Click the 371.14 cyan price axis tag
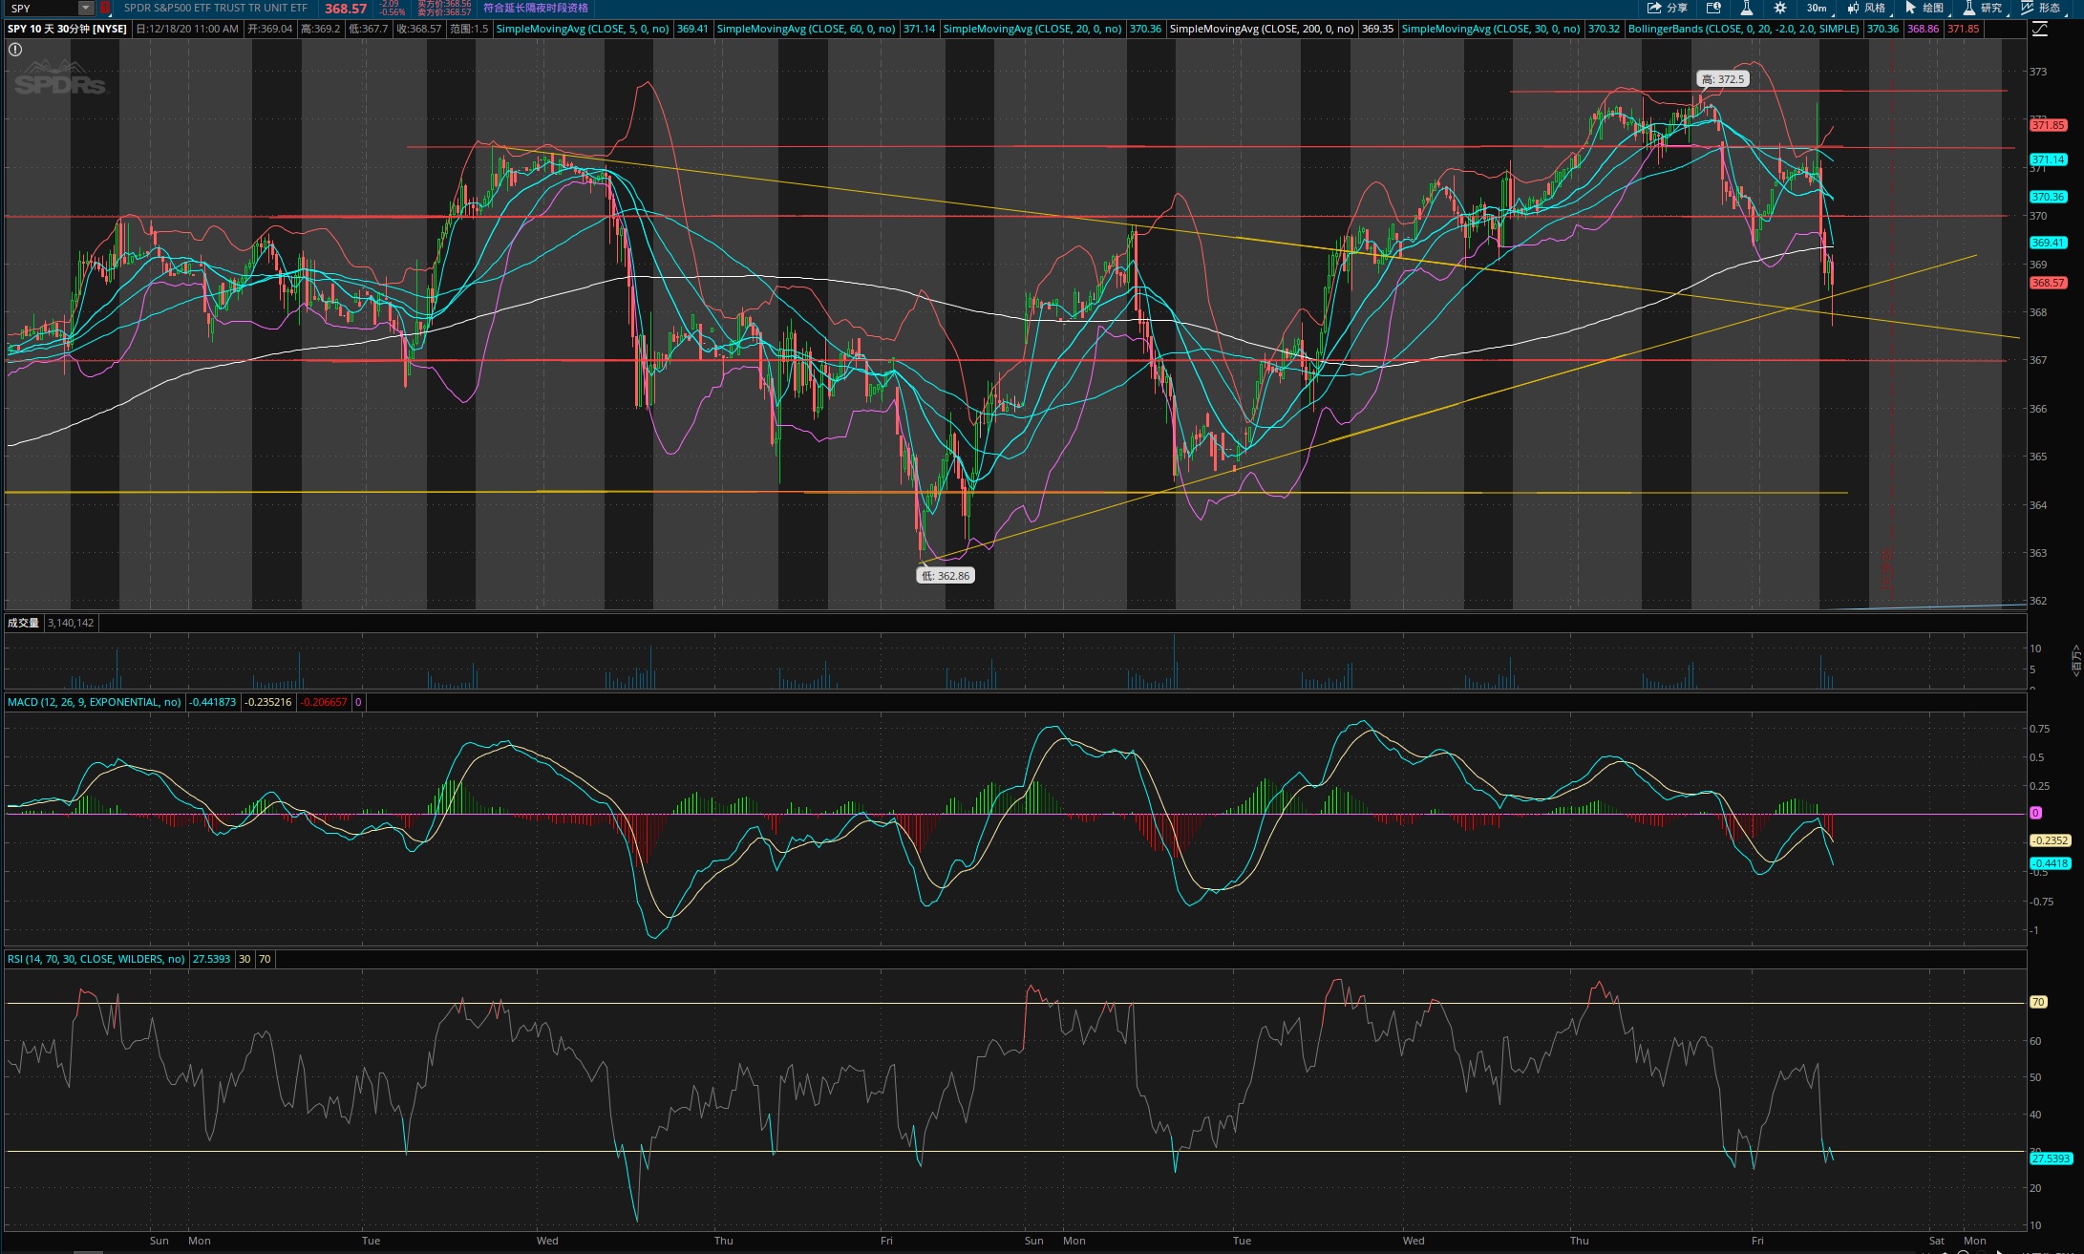2084x1254 pixels. click(2048, 159)
